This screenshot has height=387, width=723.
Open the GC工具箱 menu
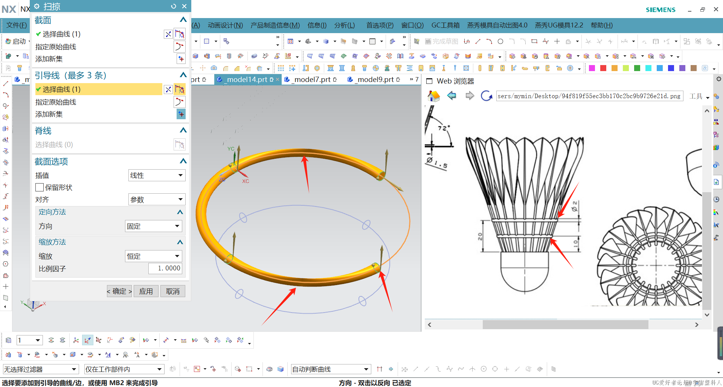(445, 25)
